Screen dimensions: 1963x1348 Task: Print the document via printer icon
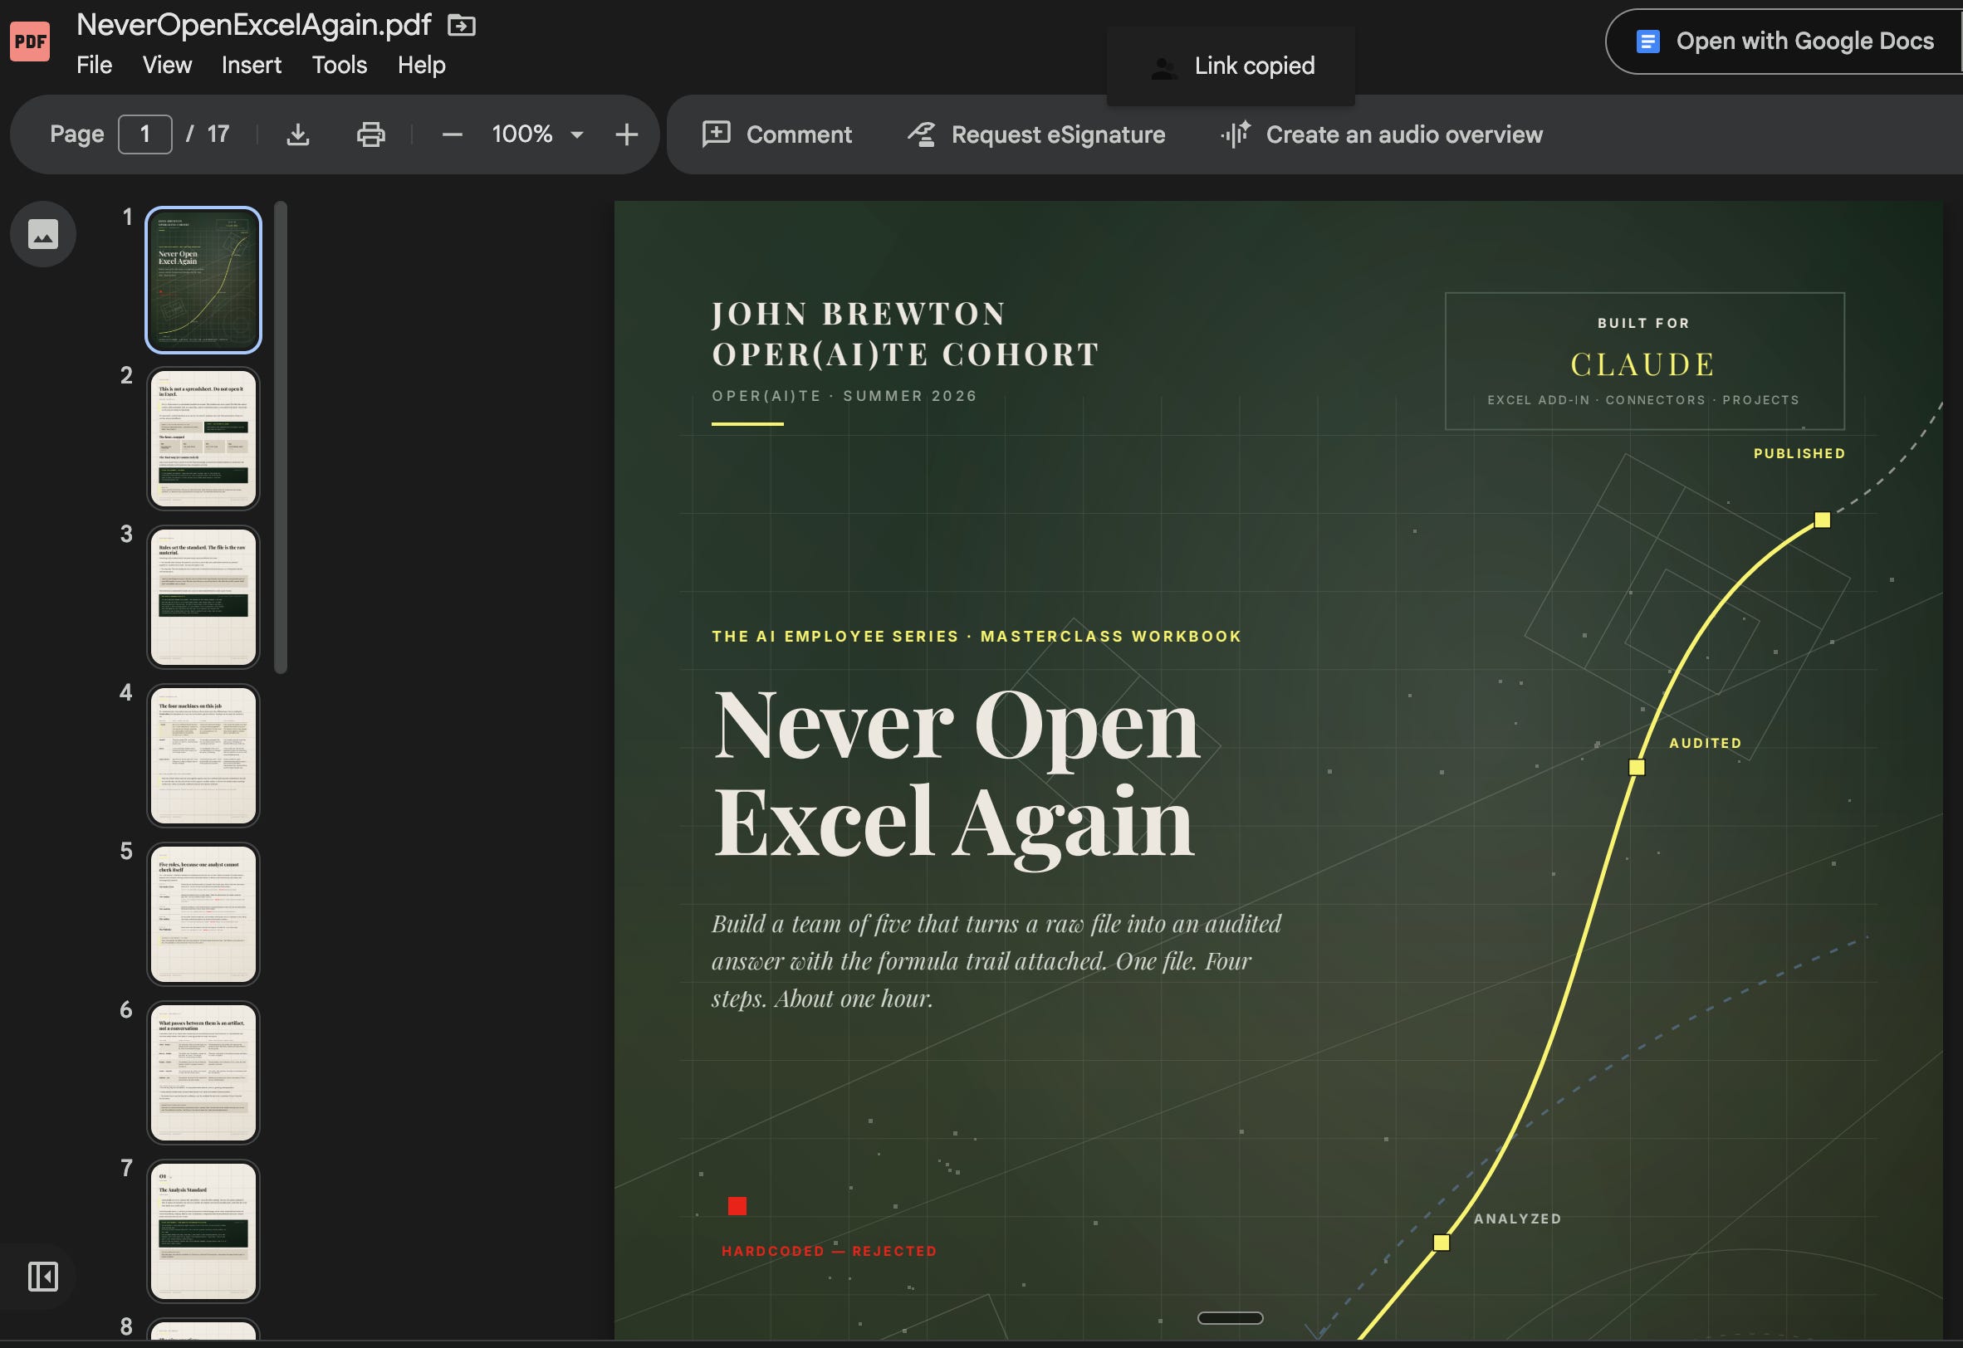point(370,134)
